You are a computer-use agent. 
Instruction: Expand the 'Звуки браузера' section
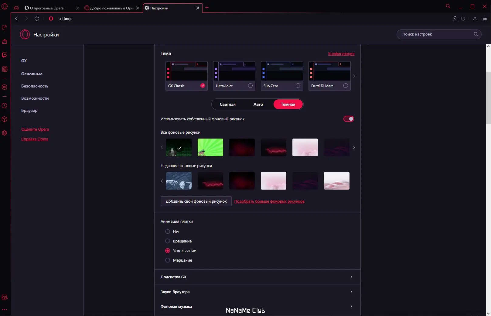click(257, 292)
